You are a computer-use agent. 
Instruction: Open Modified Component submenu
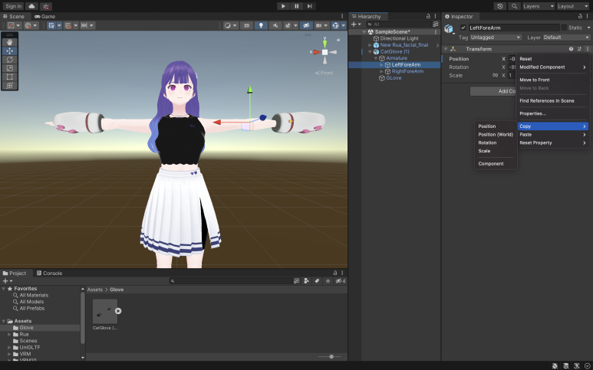tap(552, 67)
